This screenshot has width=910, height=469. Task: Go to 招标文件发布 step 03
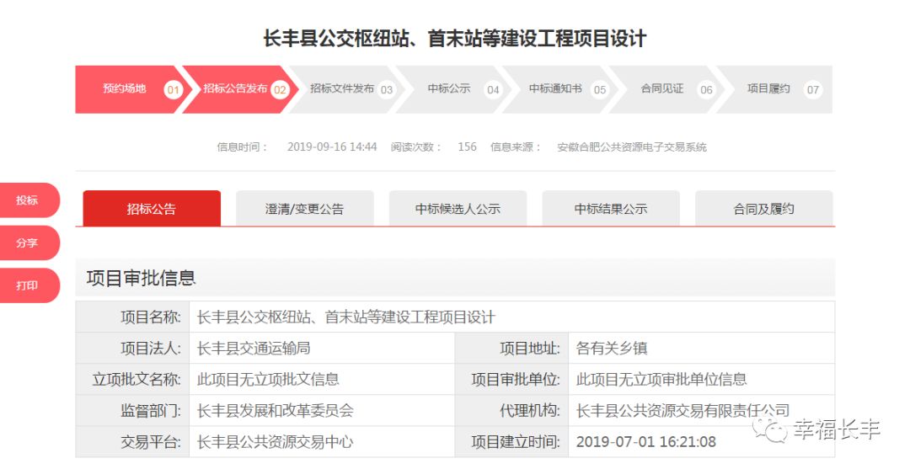[x=348, y=89]
